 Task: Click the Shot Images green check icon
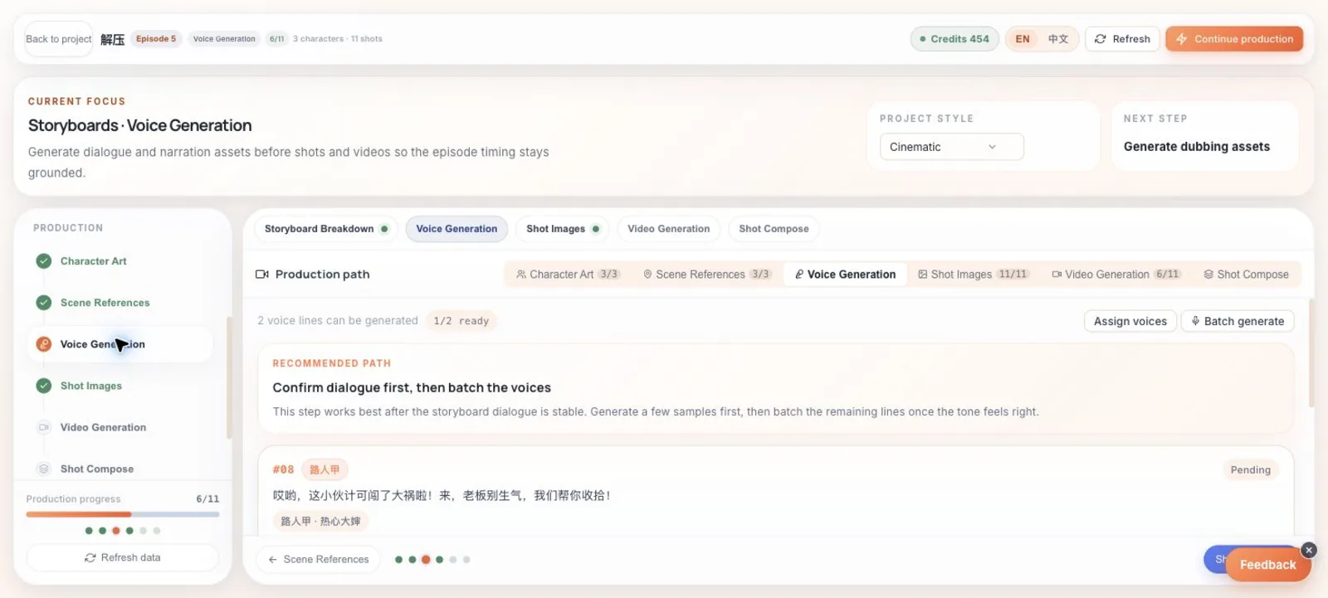pyautogui.click(x=44, y=386)
